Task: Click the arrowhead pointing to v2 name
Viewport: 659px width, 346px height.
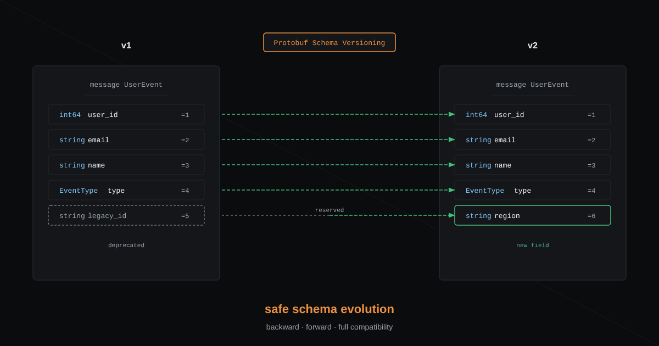Action: [x=452, y=165]
